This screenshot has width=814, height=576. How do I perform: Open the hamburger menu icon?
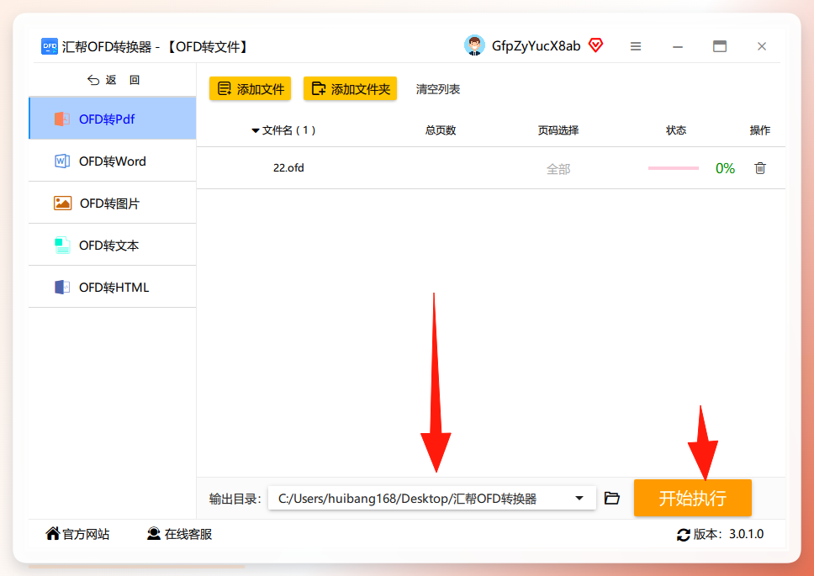tap(636, 46)
